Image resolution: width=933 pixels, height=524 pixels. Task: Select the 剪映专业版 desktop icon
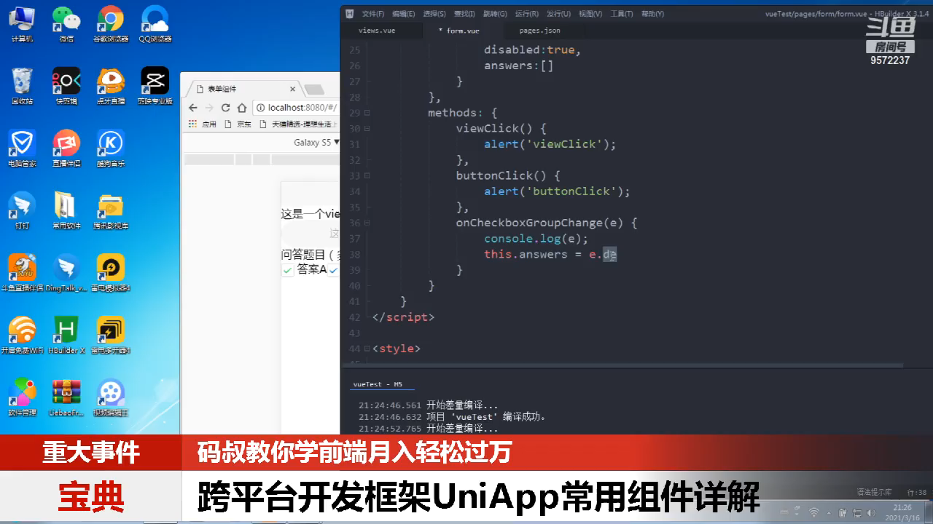tap(155, 86)
